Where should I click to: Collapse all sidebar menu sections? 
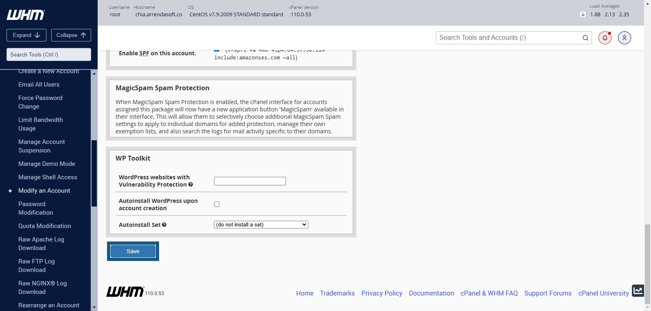click(71, 35)
